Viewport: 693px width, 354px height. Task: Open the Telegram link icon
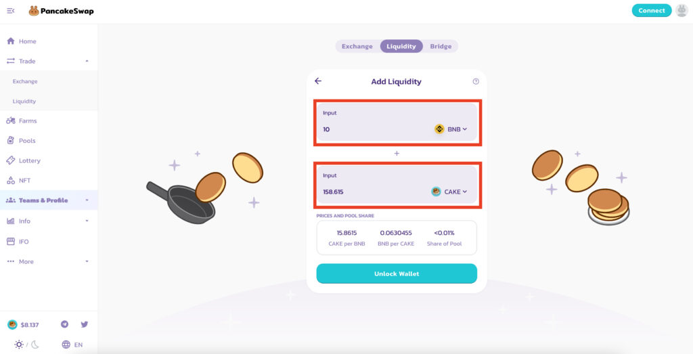point(64,324)
